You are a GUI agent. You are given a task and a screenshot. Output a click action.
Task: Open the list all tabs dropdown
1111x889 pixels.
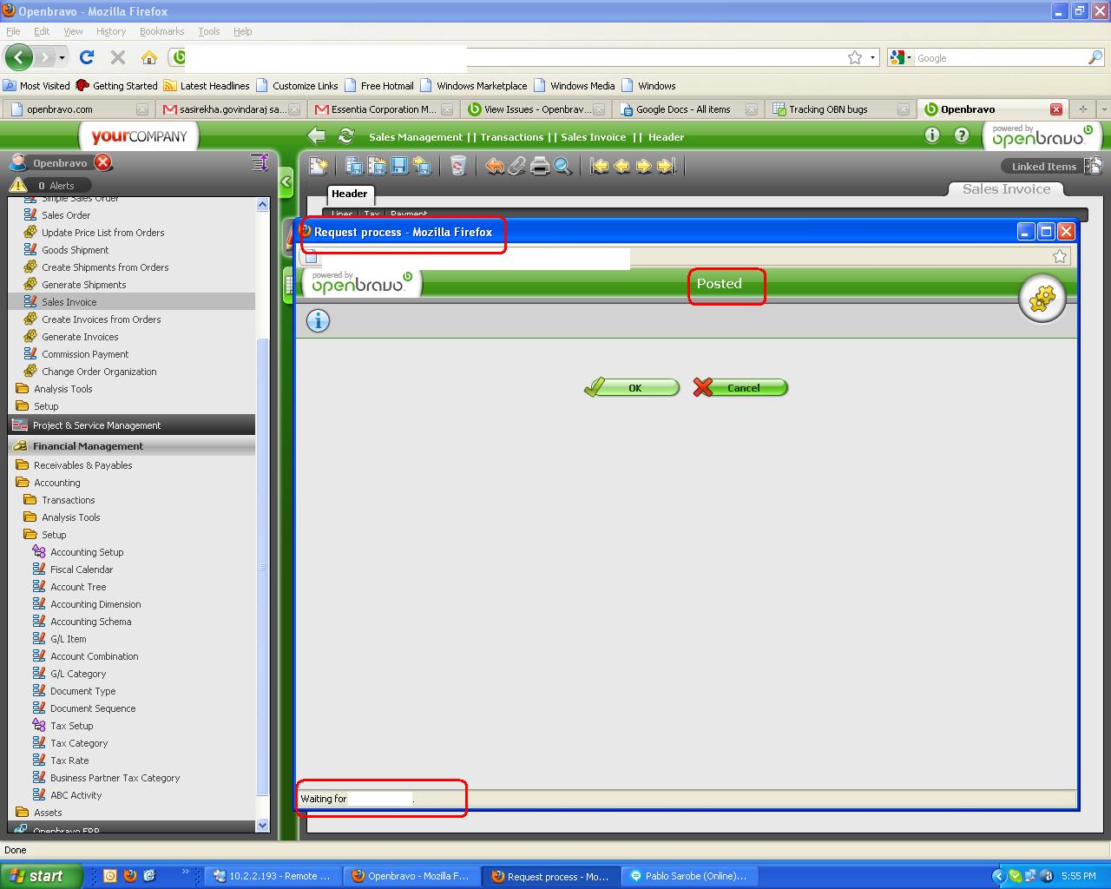[1103, 109]
